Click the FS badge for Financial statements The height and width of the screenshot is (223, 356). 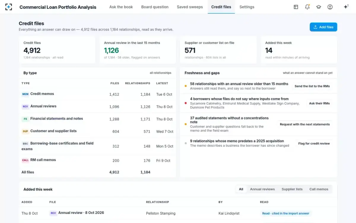pyautogui.click(x=25, y=119)
